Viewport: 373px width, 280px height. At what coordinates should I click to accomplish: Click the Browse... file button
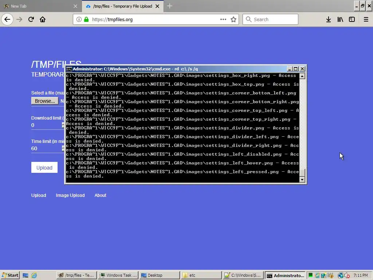click(45, 101)
